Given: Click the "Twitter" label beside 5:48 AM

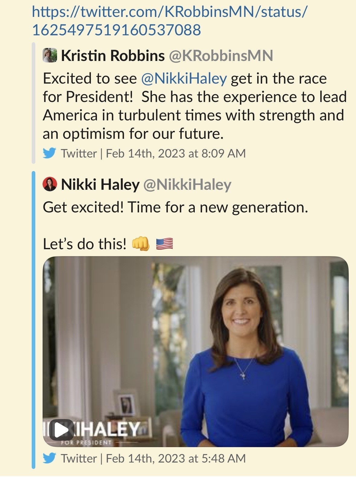Looking at the screenshot, I should [x=79, y=459].
